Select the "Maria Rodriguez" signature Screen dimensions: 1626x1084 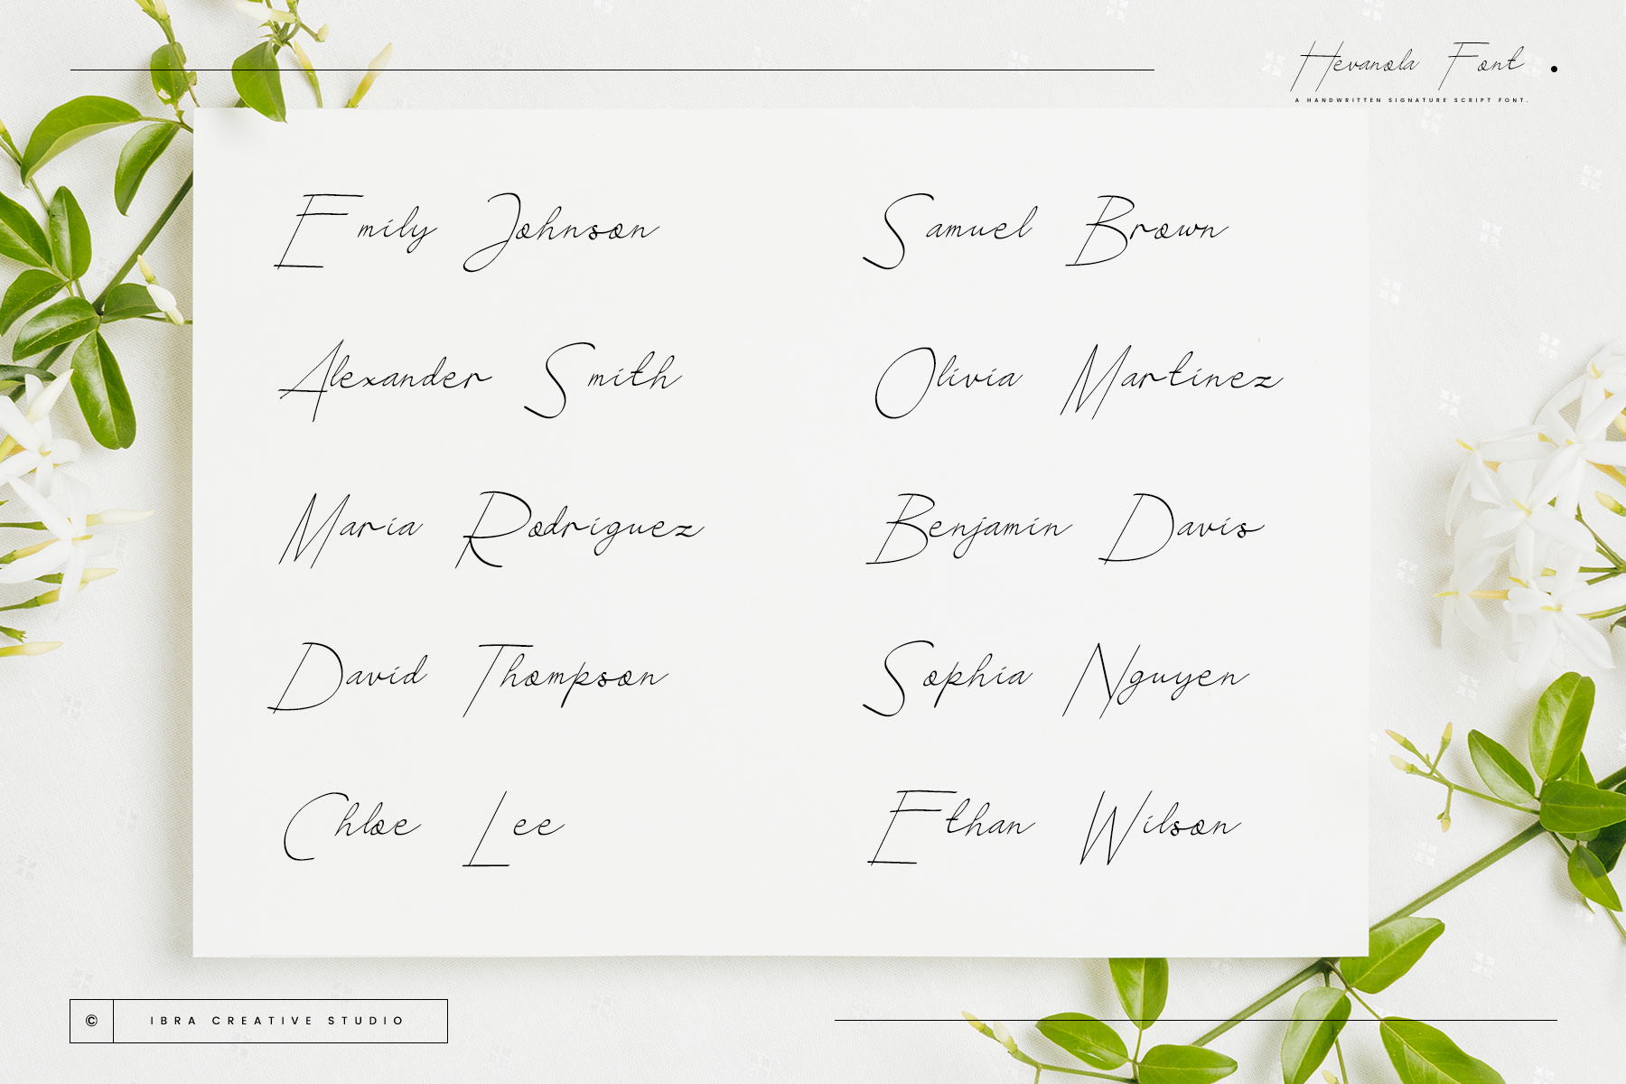(491, 529)
